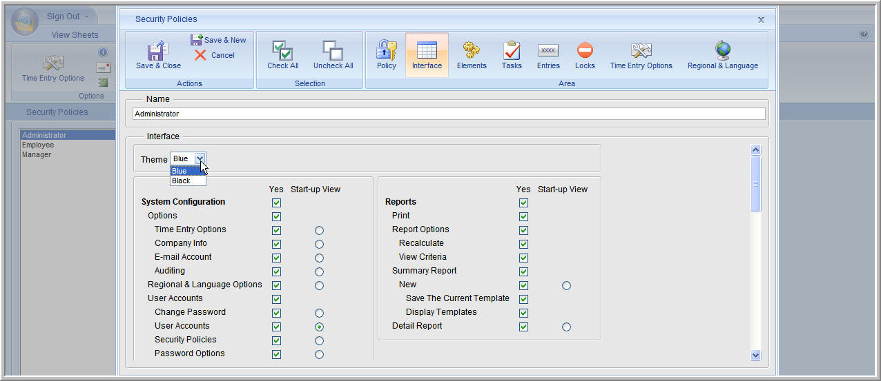
Task: Set Summary Report New as start-up view
Action: coord(566,285)
